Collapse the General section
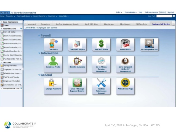The image size is (176, 132). (39, 75)
